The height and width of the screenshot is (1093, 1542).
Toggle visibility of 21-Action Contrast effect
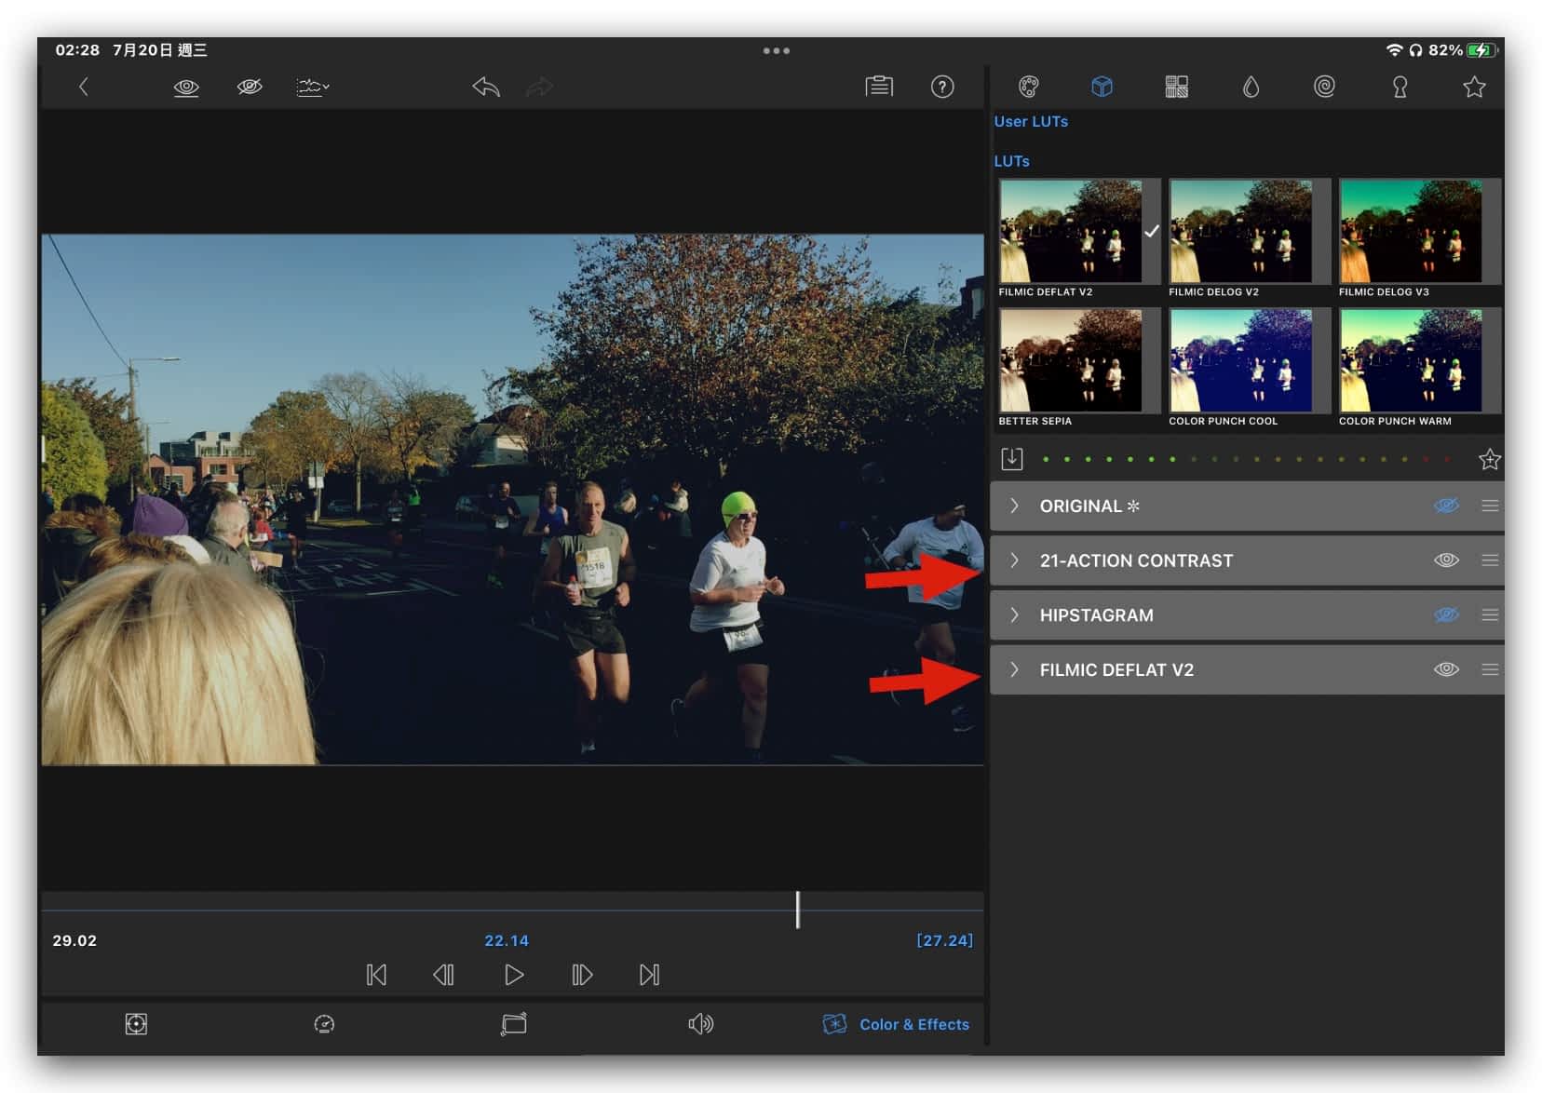(1445, 560)
